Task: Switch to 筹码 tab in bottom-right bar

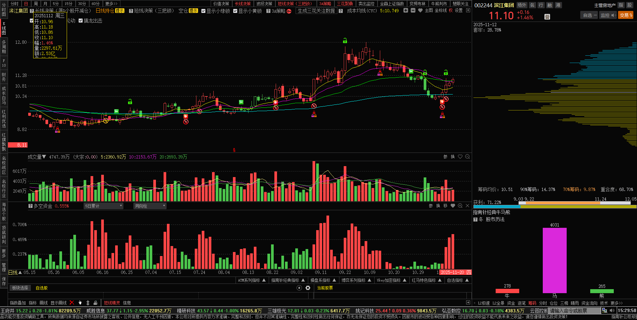Action: (x=532, y=303)
